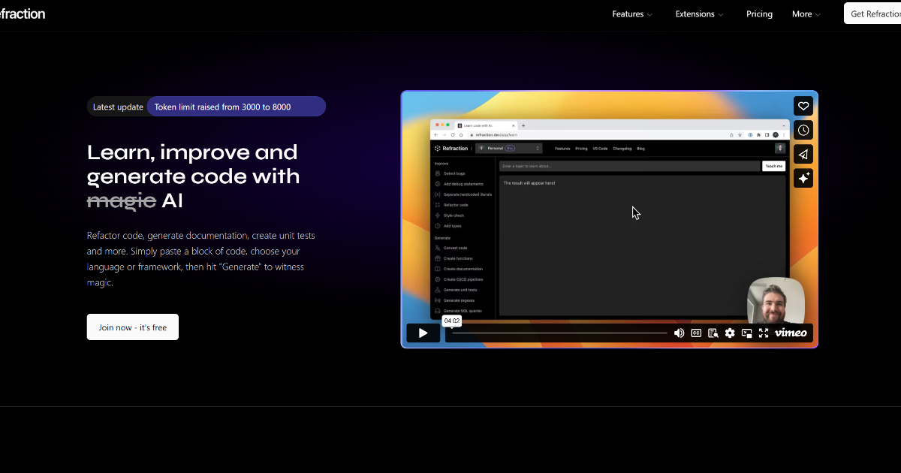Click the Refraction logo in header
Image resolution: width=901 pixels, height=473 pixels.
23,14
